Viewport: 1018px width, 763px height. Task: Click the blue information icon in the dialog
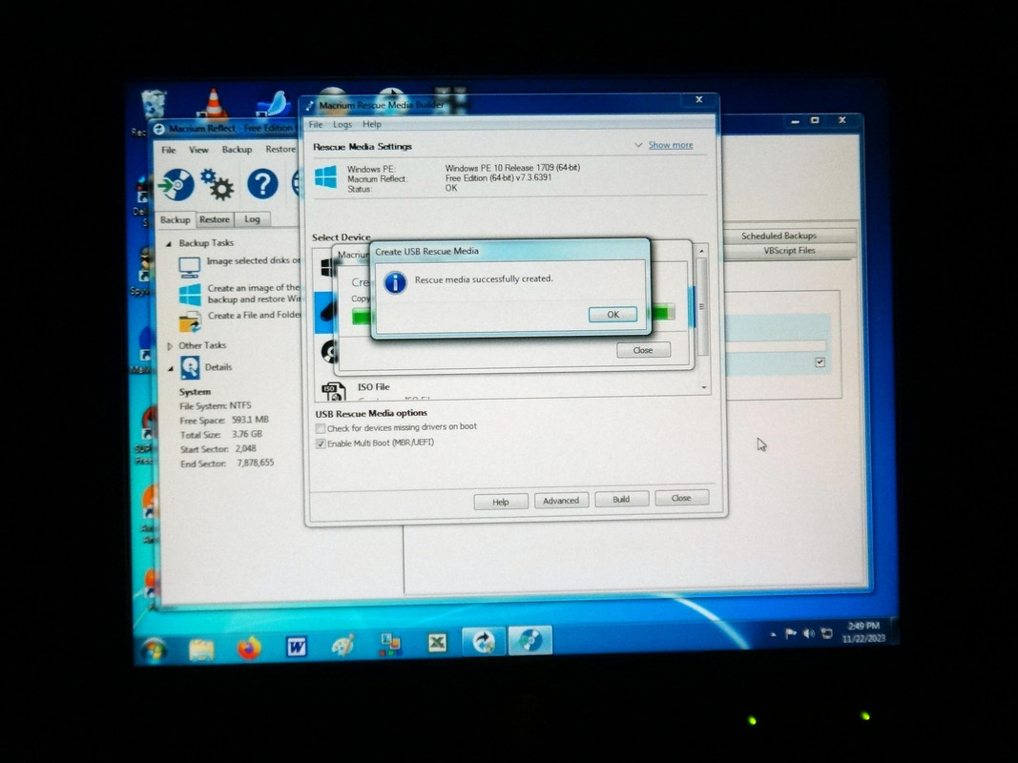pos(395,283)
